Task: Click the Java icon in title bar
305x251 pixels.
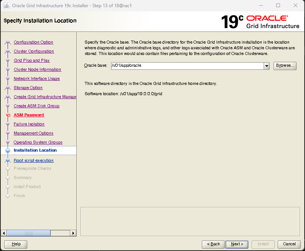Action: point(7,5)
